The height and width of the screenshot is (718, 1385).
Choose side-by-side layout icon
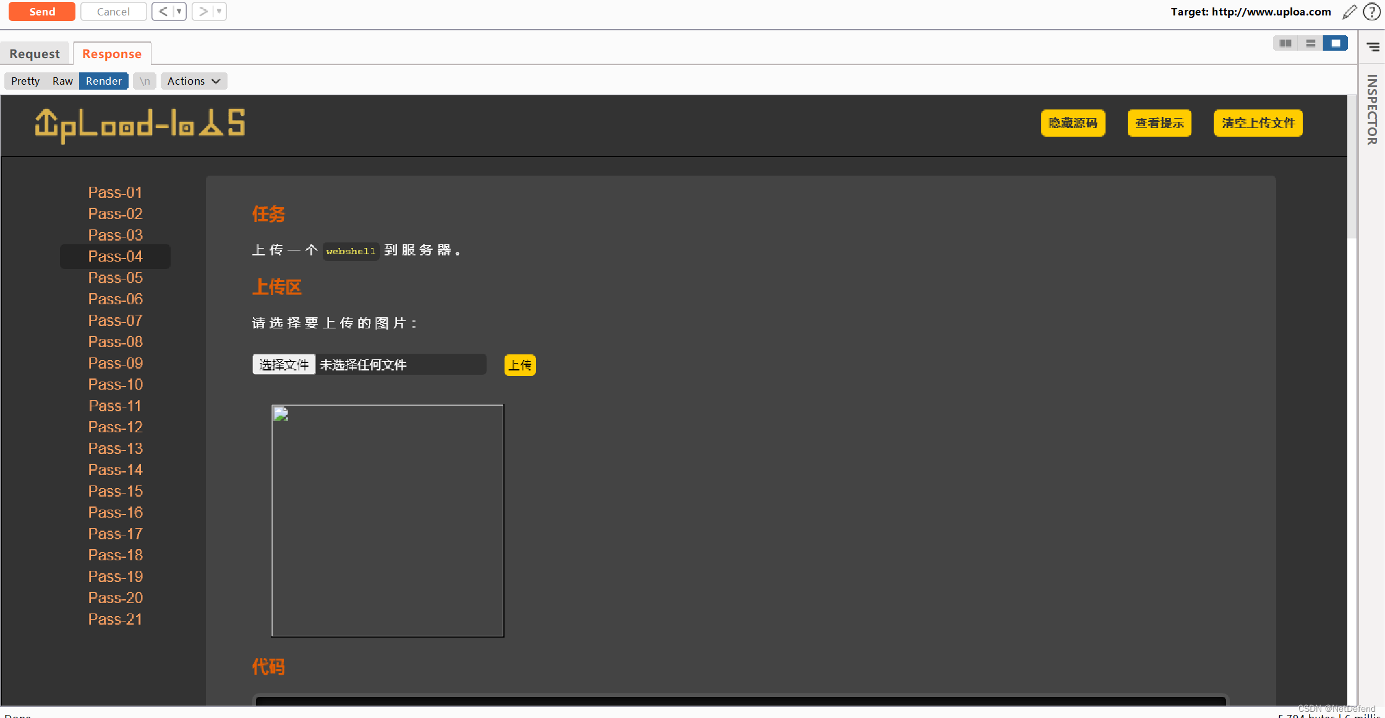point(1285,43)
